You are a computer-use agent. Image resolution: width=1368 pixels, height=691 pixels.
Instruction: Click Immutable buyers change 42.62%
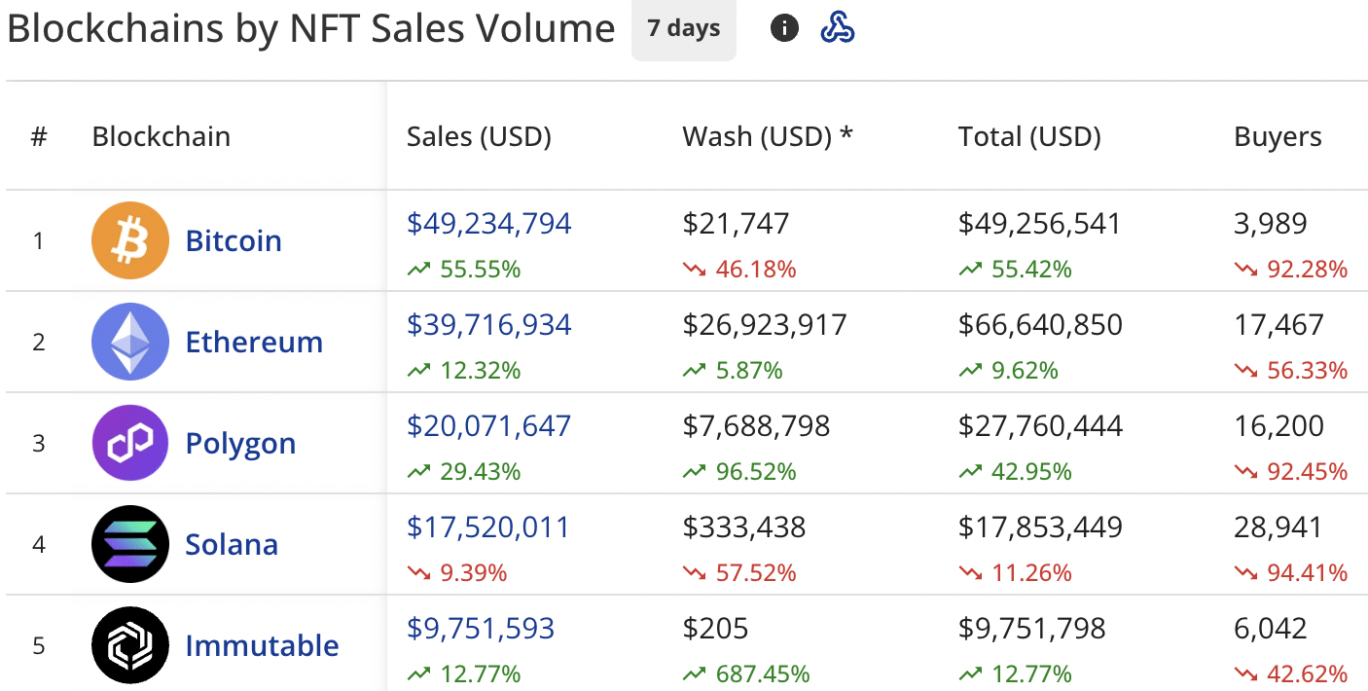(x=1291, y=673)
